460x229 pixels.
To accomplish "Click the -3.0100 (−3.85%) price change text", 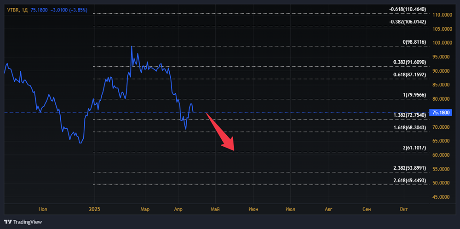I will [x=67, y=9].
